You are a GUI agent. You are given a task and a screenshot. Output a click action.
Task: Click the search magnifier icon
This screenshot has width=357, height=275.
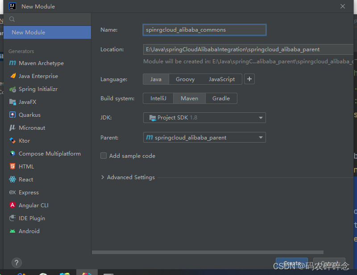pos(12,19)
